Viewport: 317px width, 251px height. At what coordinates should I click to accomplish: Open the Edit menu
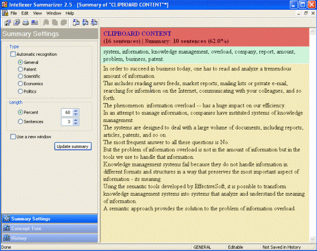click(25, 13)
